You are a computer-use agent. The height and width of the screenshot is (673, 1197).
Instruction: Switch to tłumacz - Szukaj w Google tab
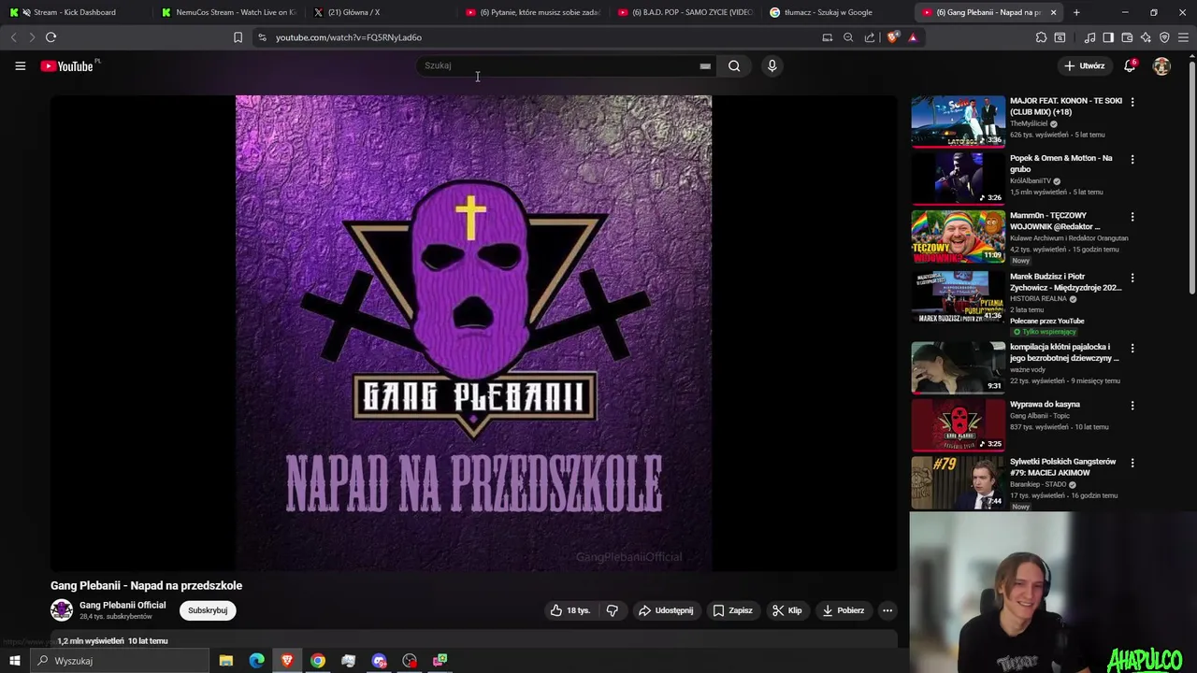pos(836,12)
